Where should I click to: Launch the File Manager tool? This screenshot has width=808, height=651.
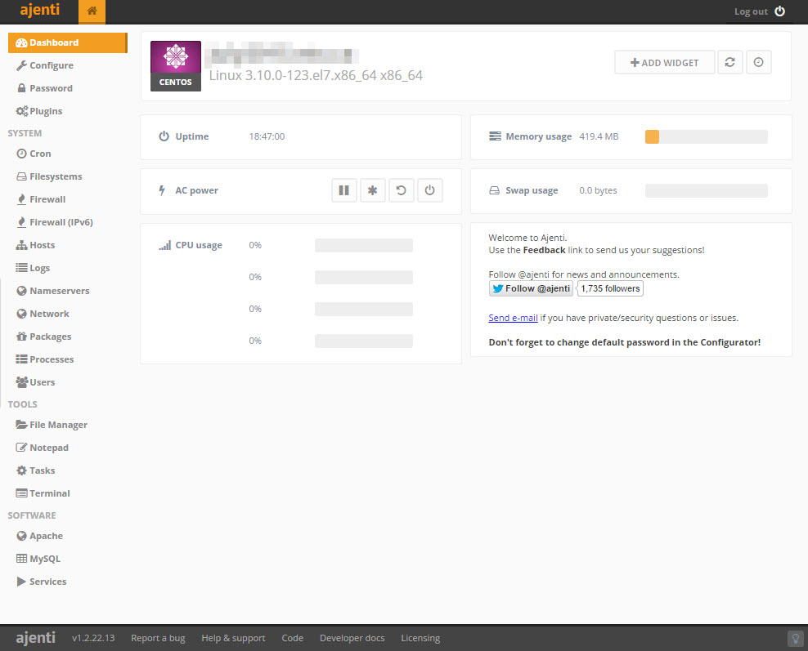(x=52, y=425)
